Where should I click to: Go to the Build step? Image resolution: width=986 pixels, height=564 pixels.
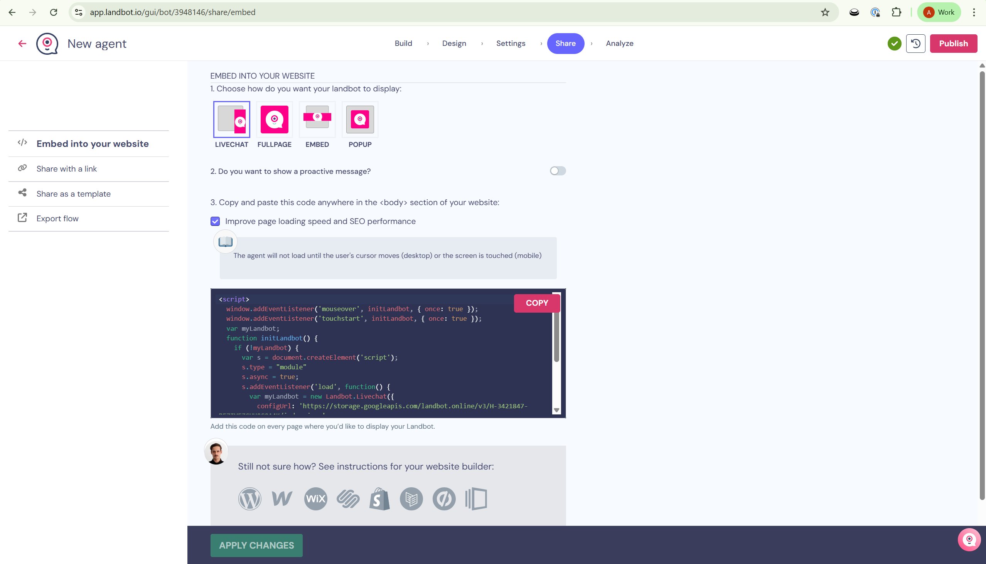403,44
